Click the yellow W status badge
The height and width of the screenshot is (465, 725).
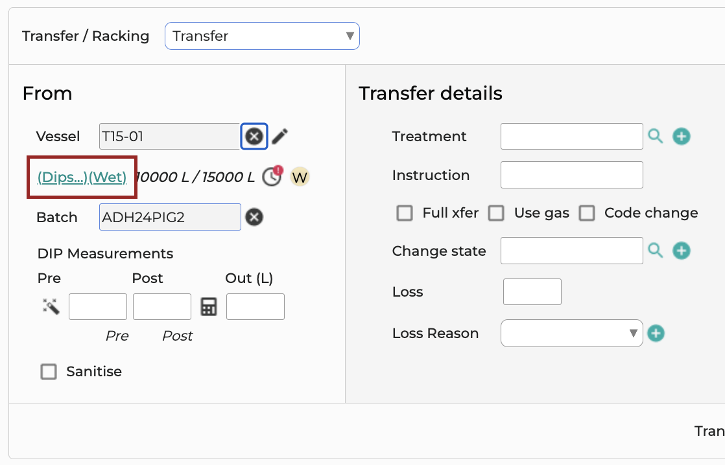[x=300, y=177]
